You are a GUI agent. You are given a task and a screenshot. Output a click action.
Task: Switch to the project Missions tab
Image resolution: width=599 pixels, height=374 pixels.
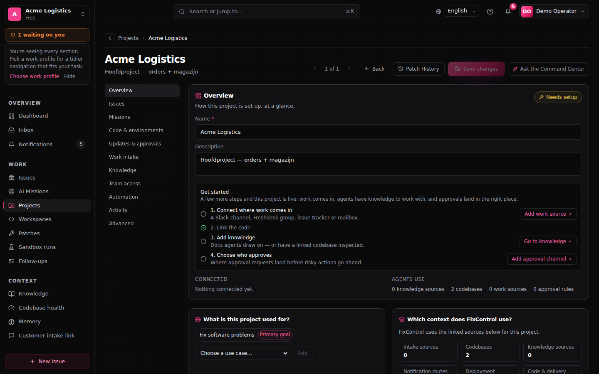pos(142,117)
